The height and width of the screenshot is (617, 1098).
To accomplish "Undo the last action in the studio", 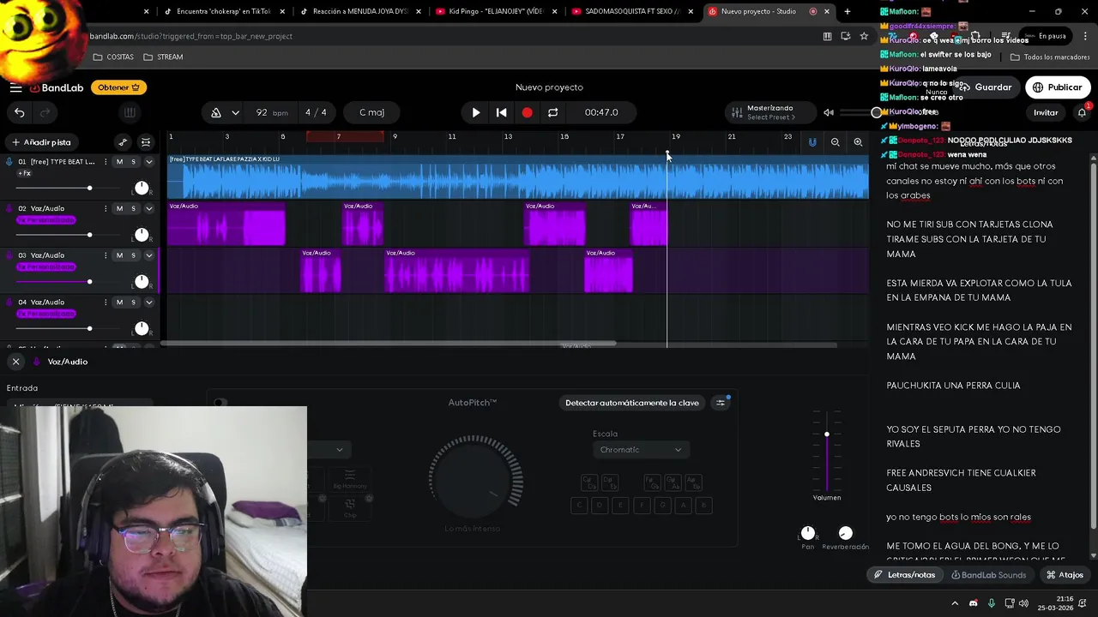I will point(19,112).
